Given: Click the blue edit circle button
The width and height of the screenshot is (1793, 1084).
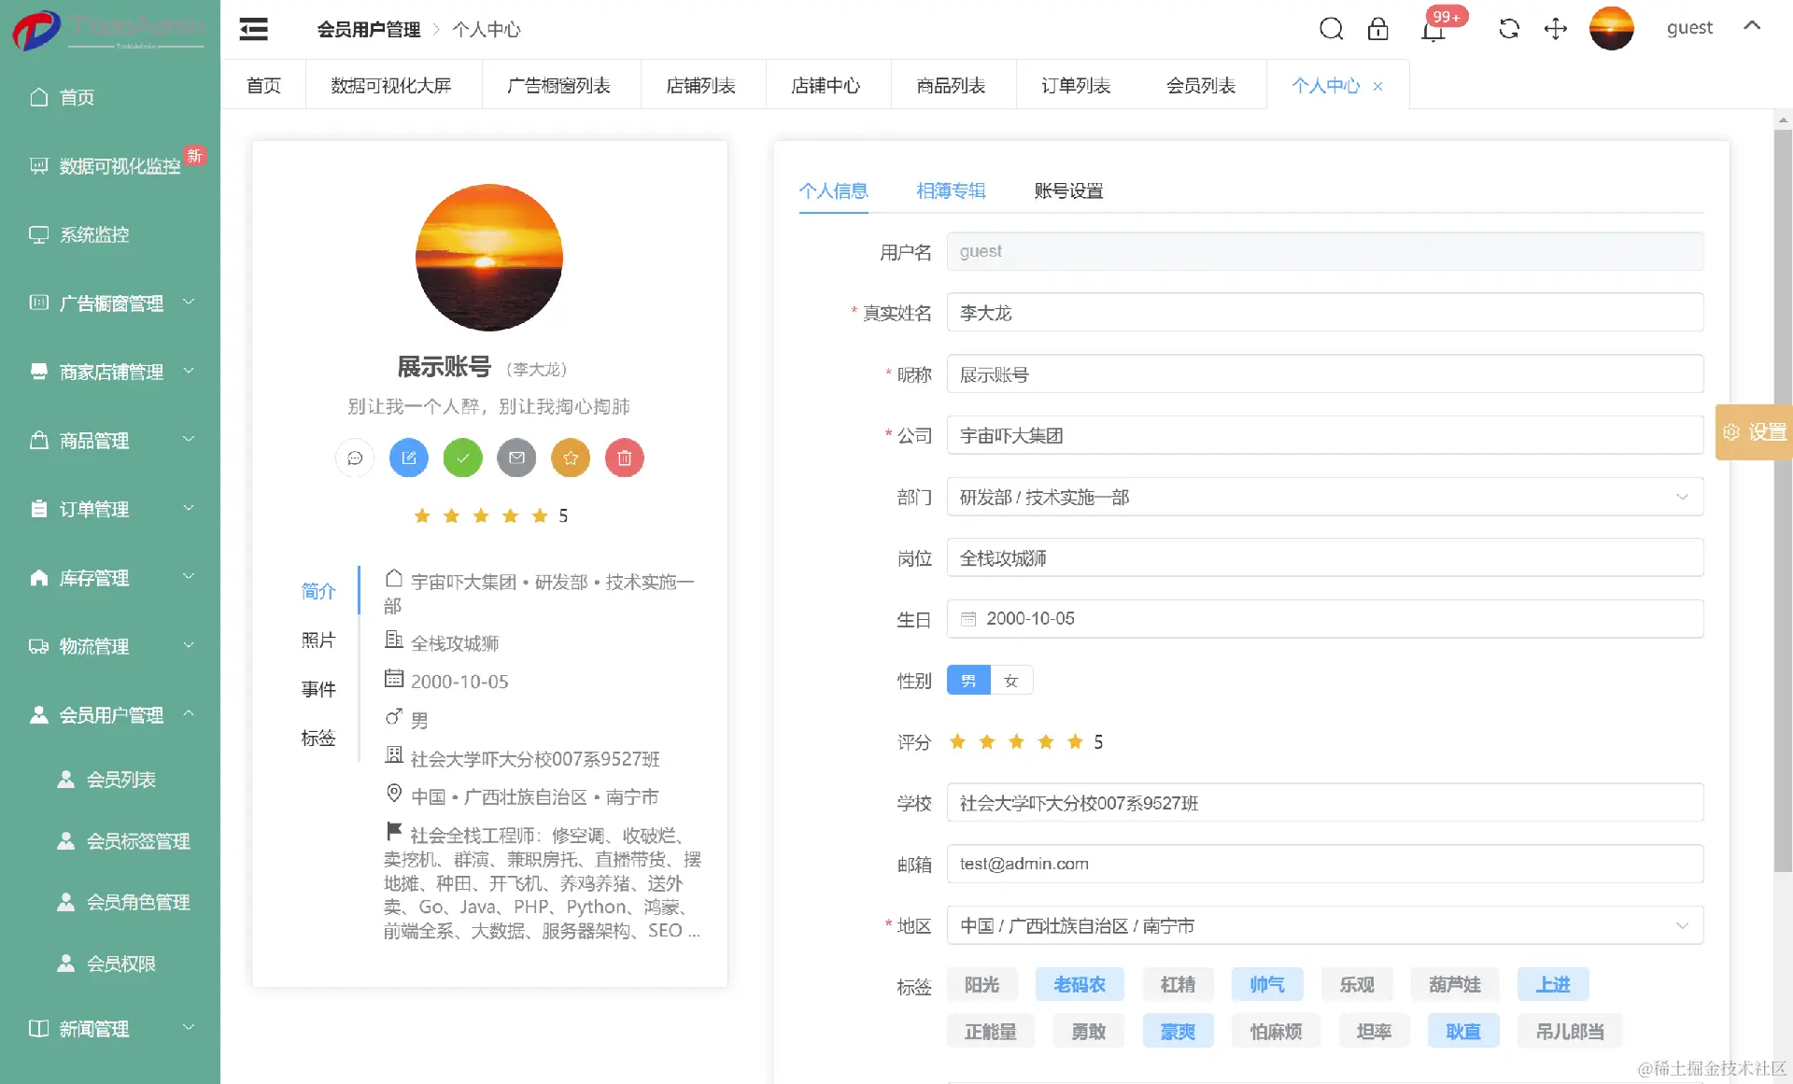Looking at the screenshot, I should click(408, 458).
